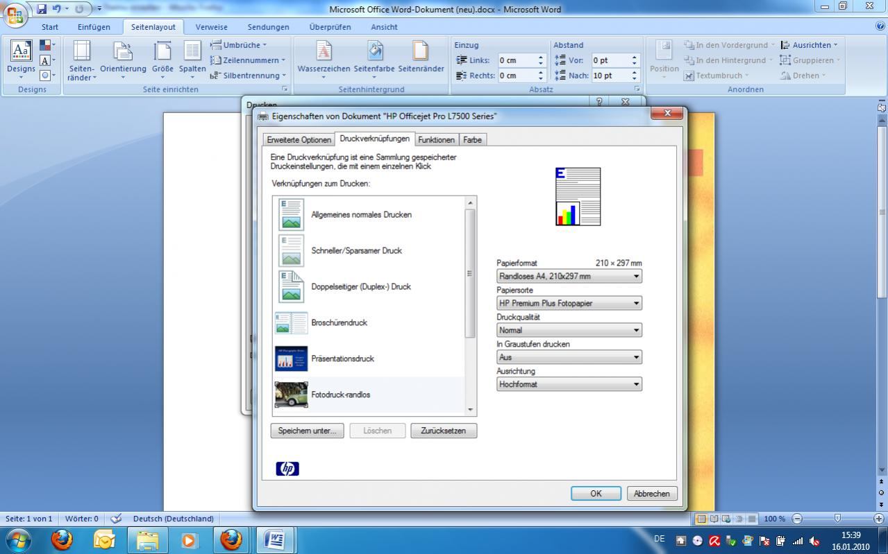Switch to Farbe tab
The image size is (888, 554).
pos(472,139)
